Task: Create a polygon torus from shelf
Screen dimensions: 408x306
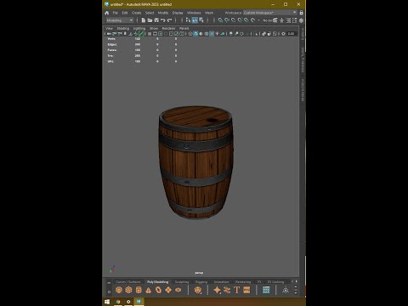Action: click(158, 290)
